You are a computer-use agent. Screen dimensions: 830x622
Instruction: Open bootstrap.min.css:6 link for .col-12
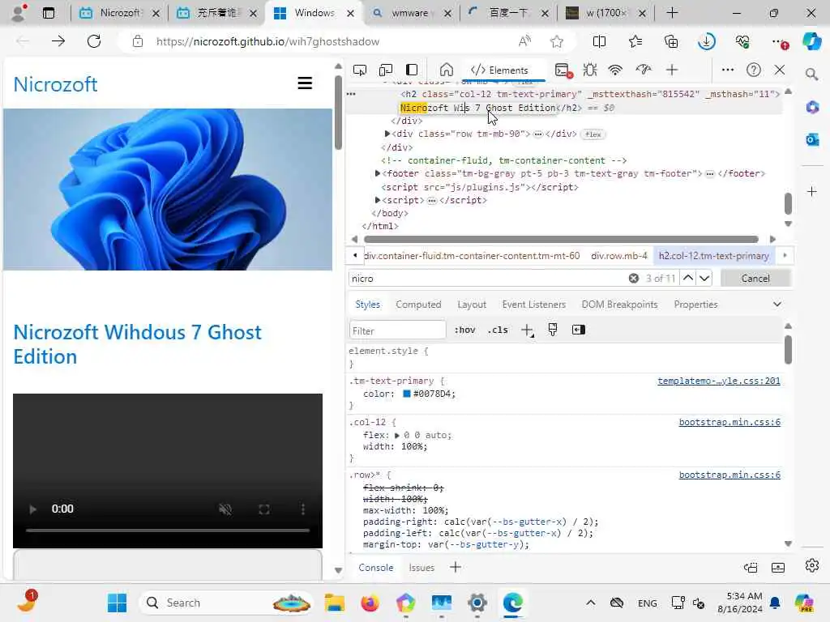pyautogui.click(x=729, y=422)
